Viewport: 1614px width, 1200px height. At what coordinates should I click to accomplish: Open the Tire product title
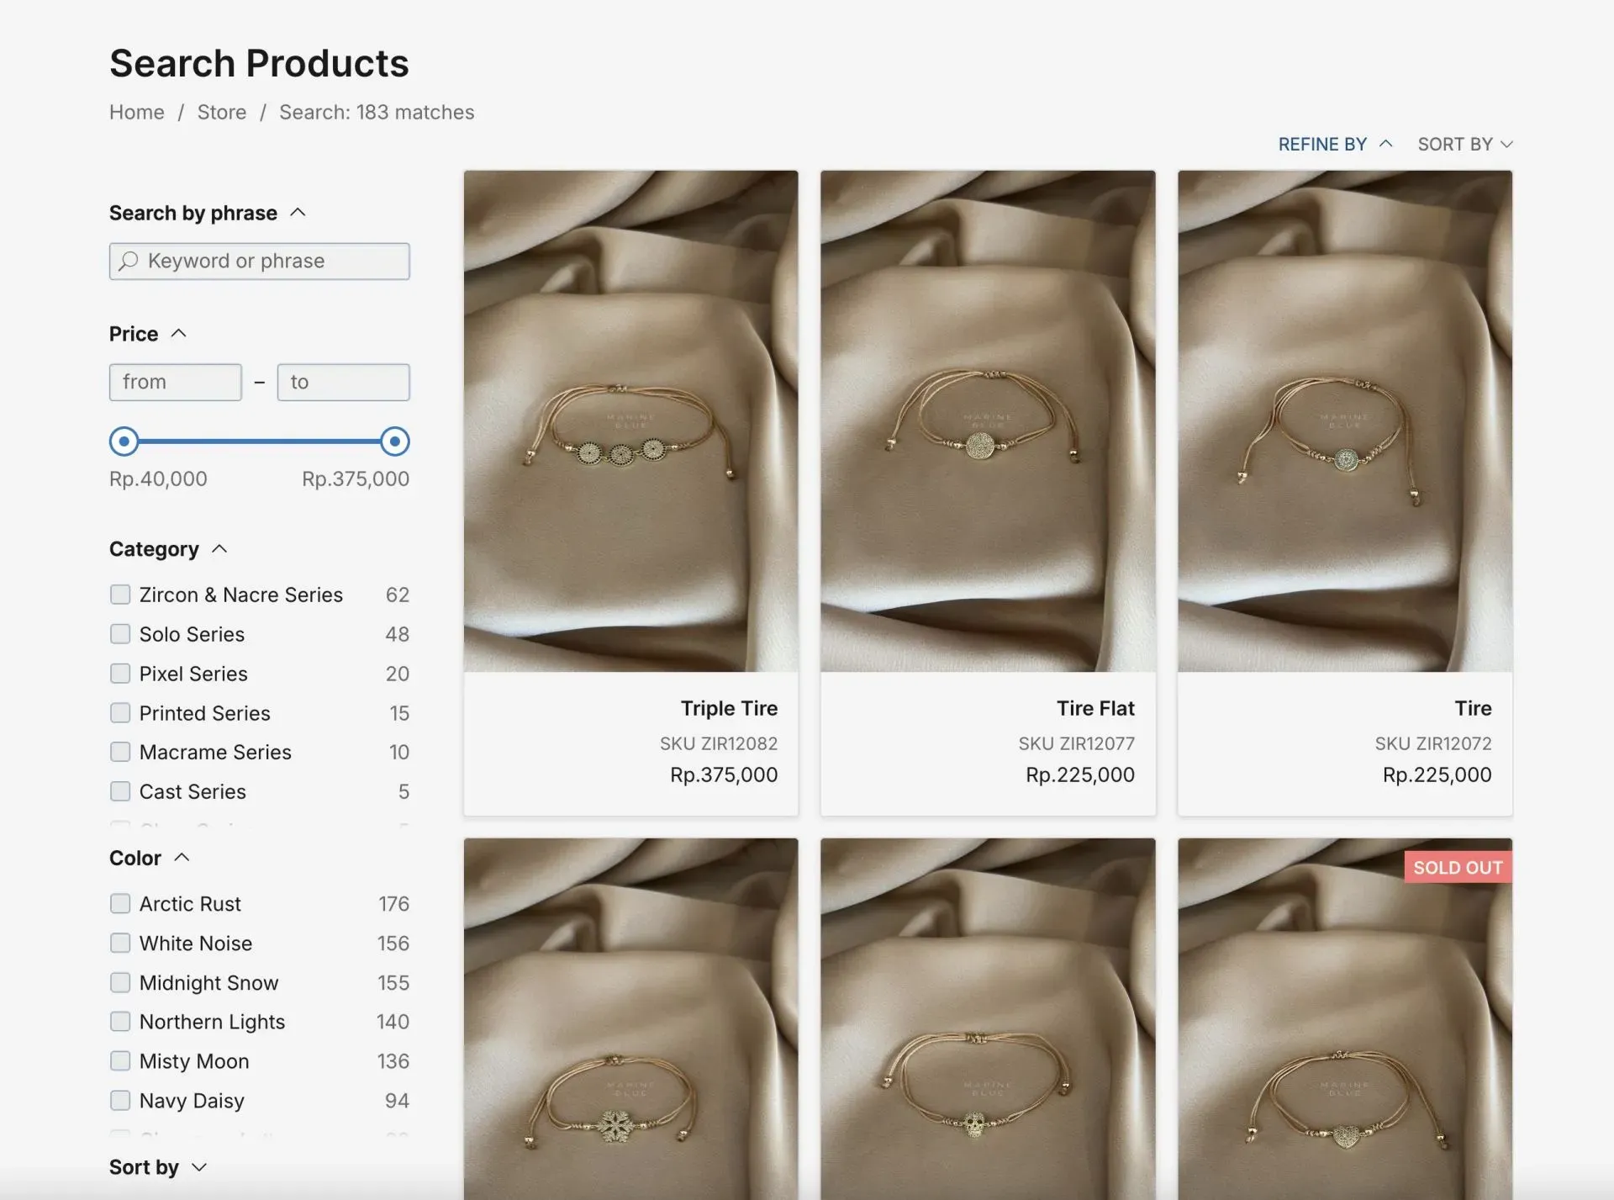click(1473, 709)
